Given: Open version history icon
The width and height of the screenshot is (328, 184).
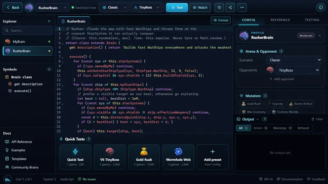Looking at the screenshot, I should tap(219, 7).
